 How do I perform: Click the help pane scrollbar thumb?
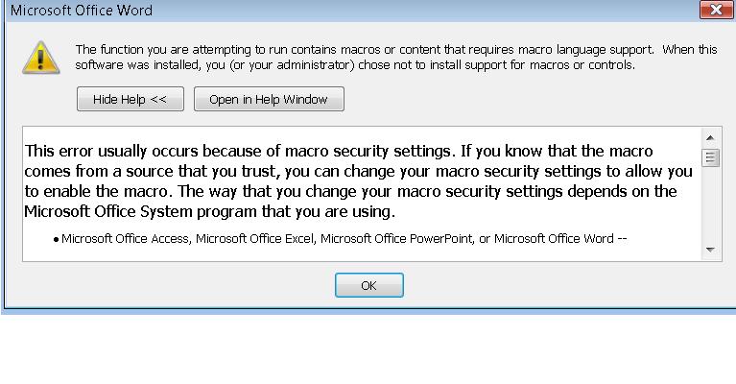tap(710, 157)
